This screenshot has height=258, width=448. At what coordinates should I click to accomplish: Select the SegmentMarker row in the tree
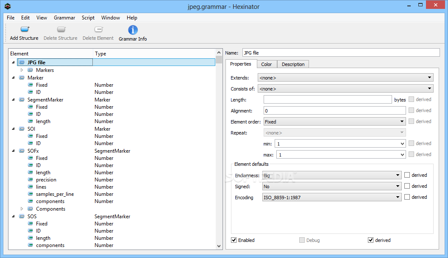coord(112,100)
